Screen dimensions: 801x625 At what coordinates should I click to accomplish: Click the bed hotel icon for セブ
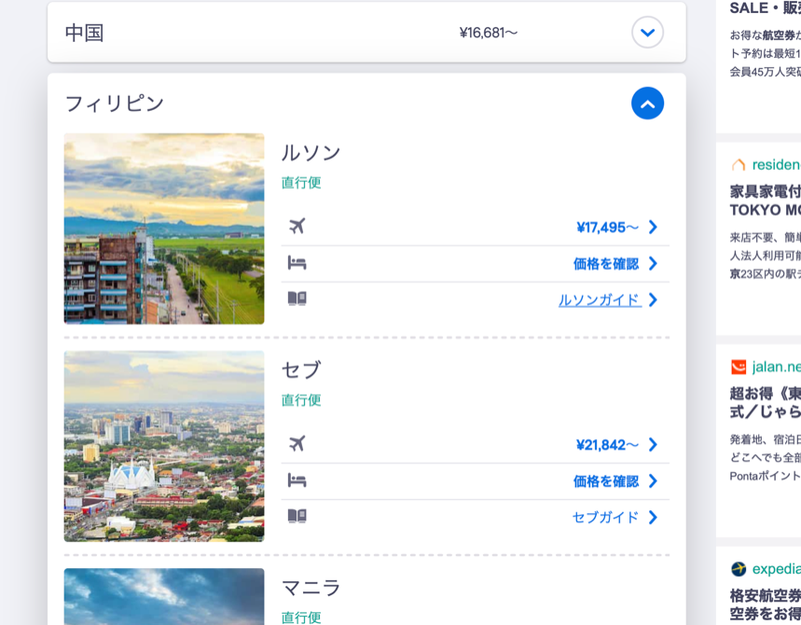[297, 480]
